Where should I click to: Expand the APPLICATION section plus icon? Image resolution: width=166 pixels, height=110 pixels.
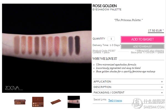pyautogui.click(x=162, y=82)
